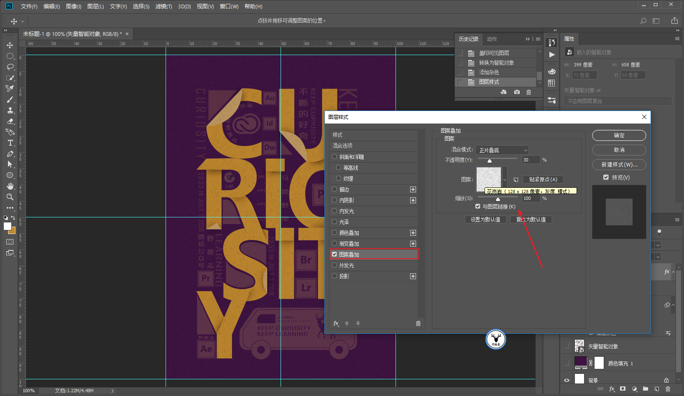
Task: Create new document from state icon
Action: (503, 92)
